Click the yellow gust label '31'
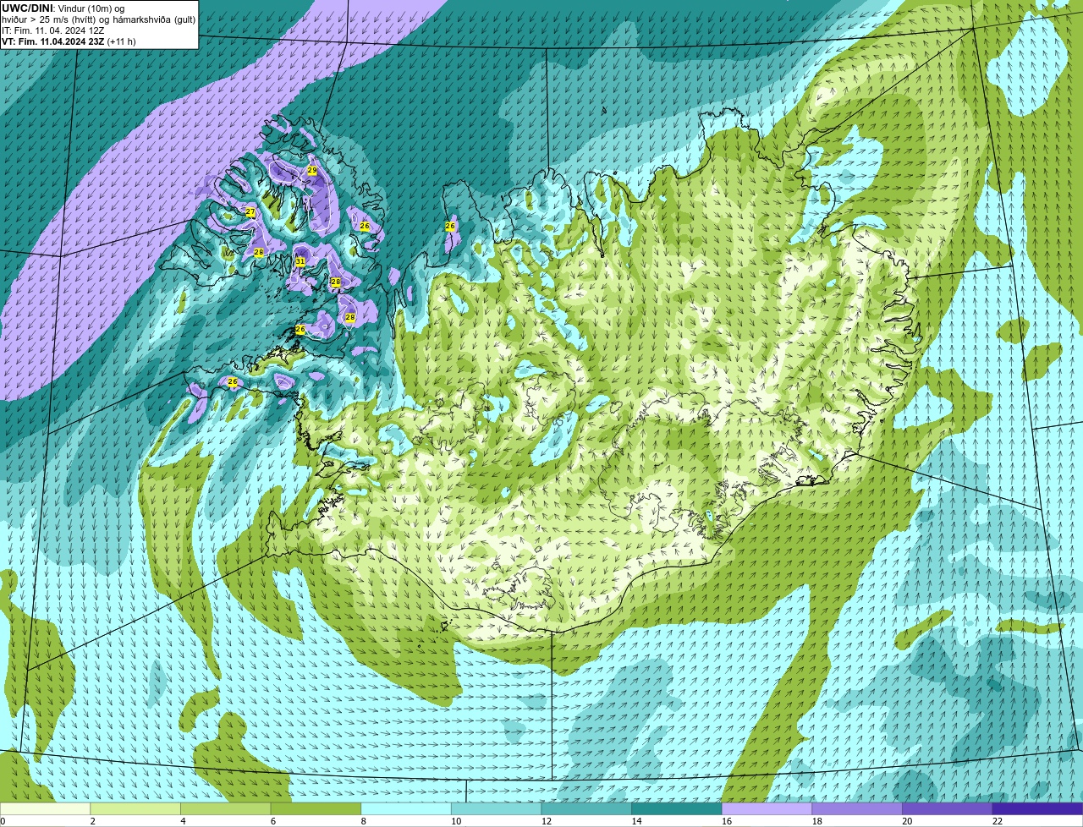Screen dimensions: 1083x827 300,262
